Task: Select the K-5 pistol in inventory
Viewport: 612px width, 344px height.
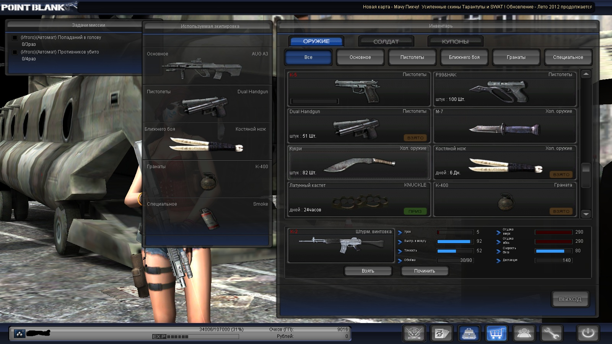Action: pos(359,89)
